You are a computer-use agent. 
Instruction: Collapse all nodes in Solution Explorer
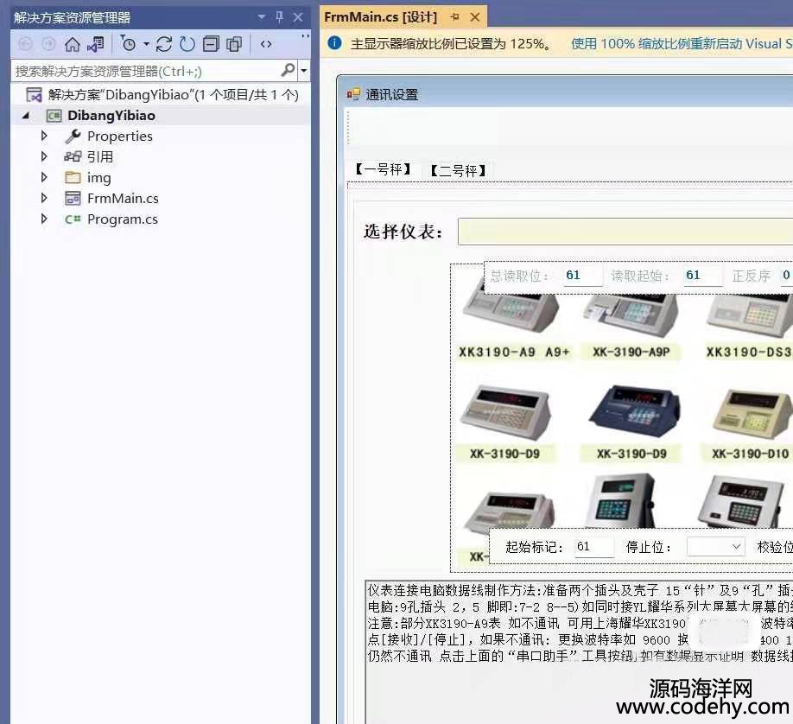coord(211,44)
